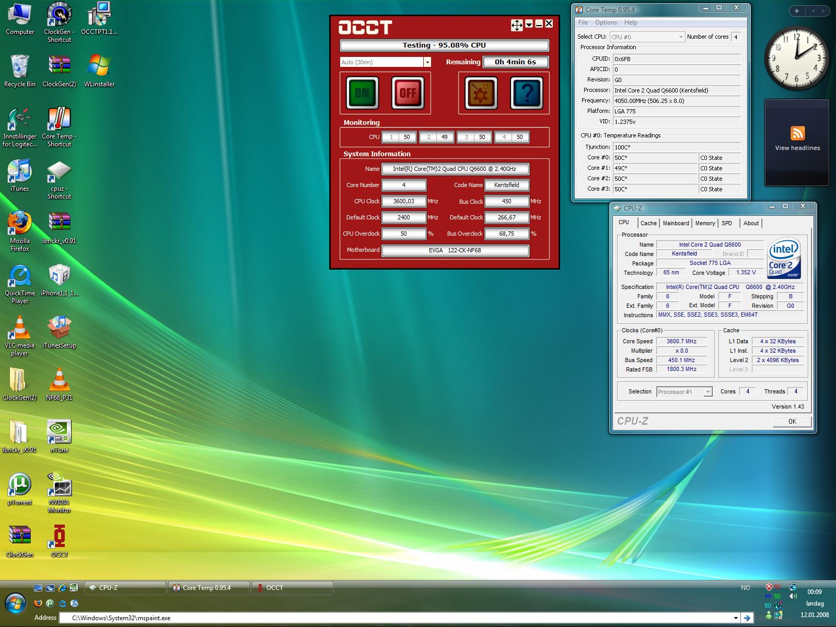Screen dimensions: 836x627
Task: Launch µTorrent from quick launch bar
Action: click(x=50, y=603)
